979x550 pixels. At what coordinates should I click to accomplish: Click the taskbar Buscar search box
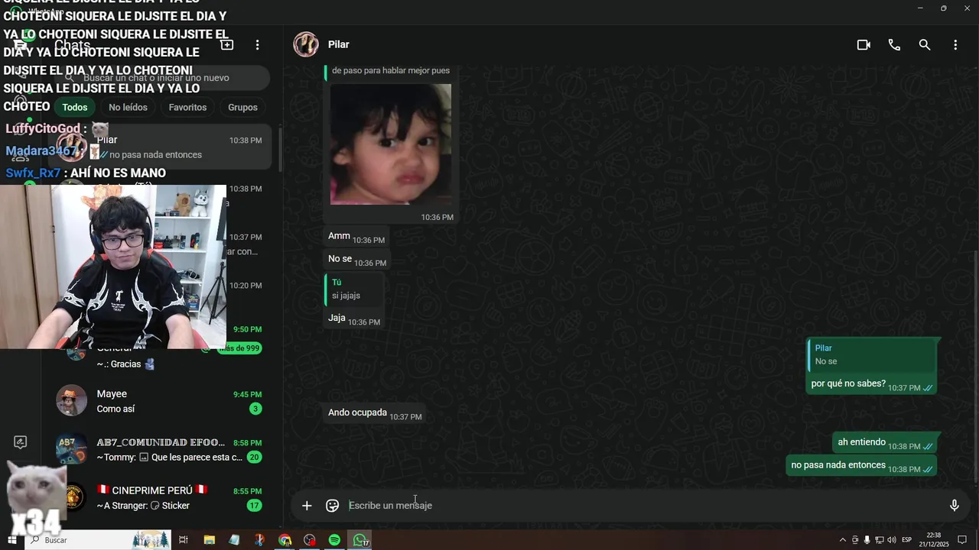[x=98, y=540]
